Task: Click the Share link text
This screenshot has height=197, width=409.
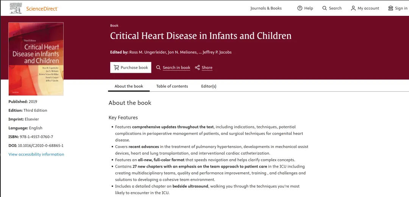Action: tap(207, 68)
